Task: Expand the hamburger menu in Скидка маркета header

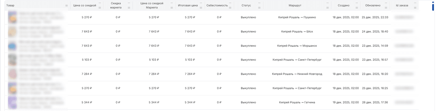Action: coord(129,8)
